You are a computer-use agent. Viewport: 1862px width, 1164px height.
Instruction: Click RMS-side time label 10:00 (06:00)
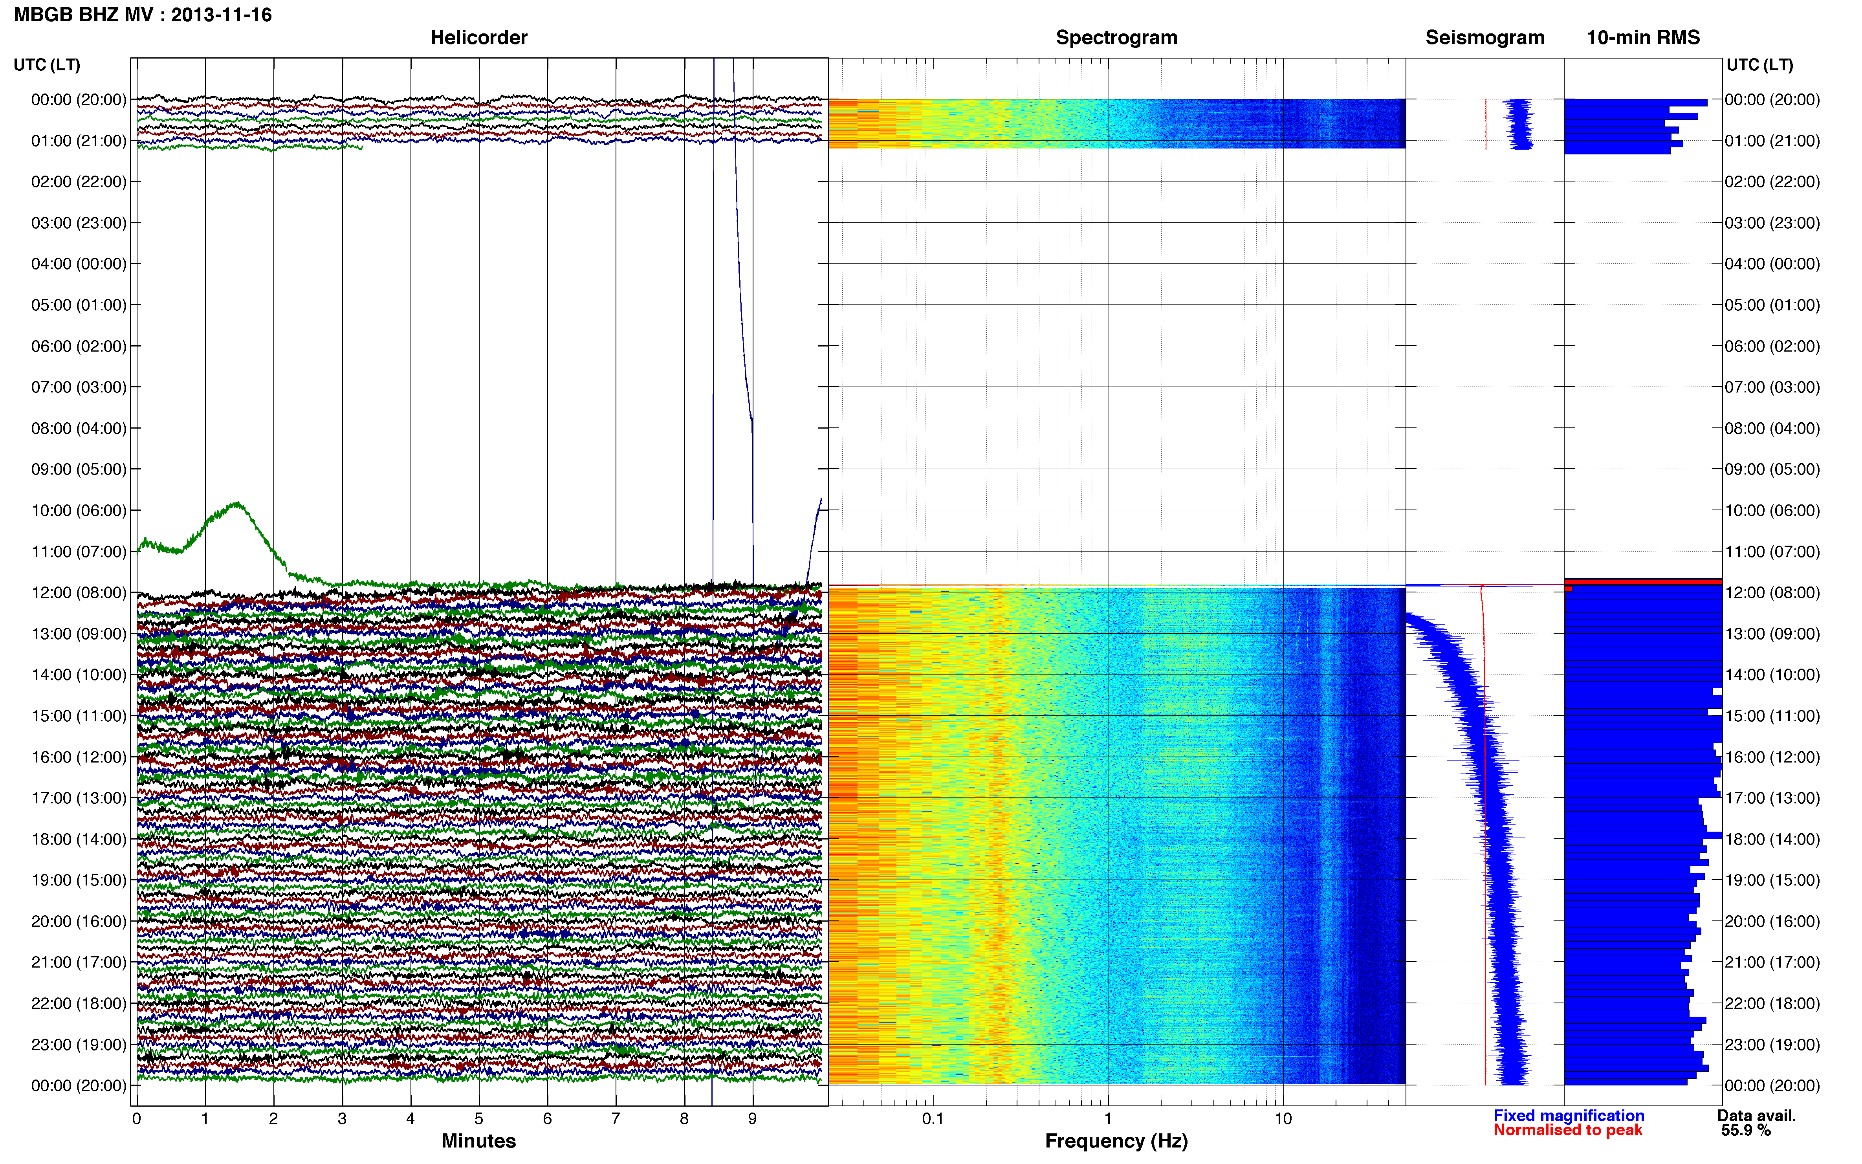[1772, 510]
